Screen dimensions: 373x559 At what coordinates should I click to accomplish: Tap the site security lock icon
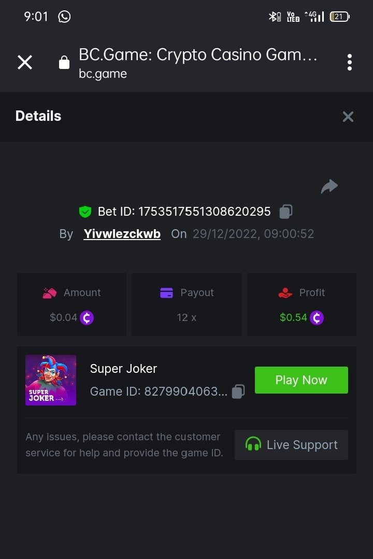point(64,63)
